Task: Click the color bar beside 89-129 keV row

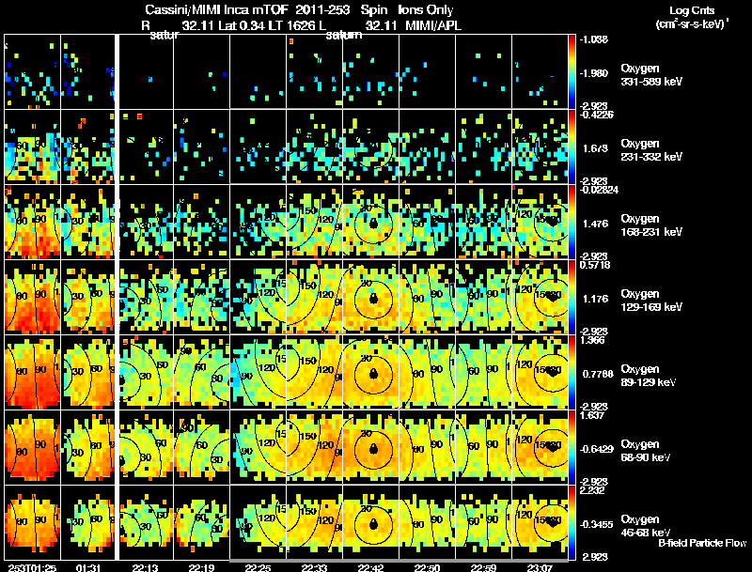Action: [572, 373]
